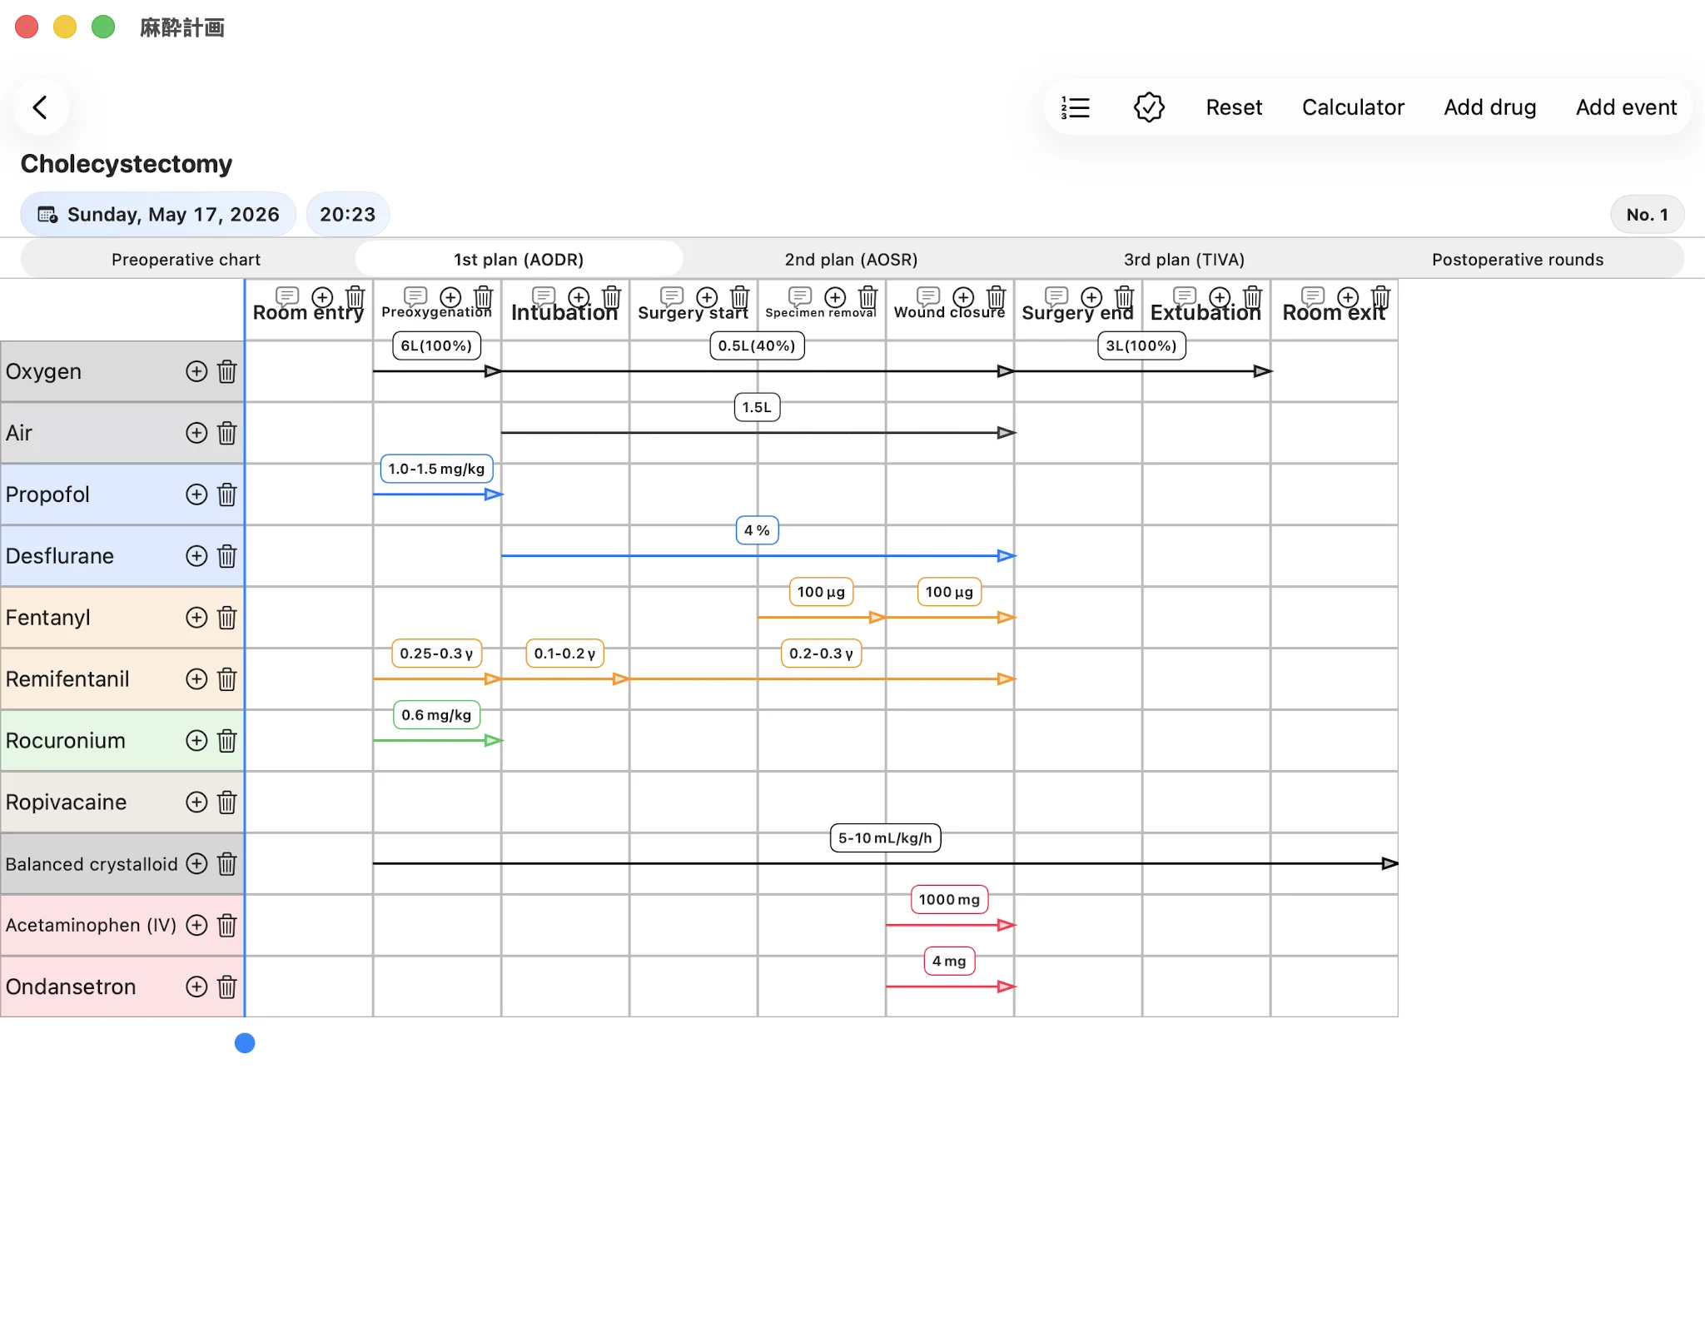Change the time 20:23
The height and width of the screenshot is (1332, 1705).
point(347,215)
